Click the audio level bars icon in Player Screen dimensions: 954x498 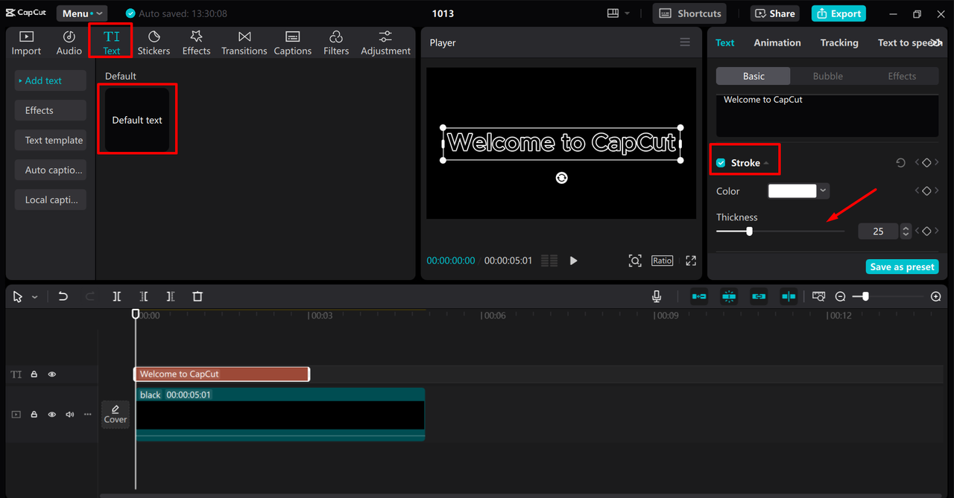point(549,261)
